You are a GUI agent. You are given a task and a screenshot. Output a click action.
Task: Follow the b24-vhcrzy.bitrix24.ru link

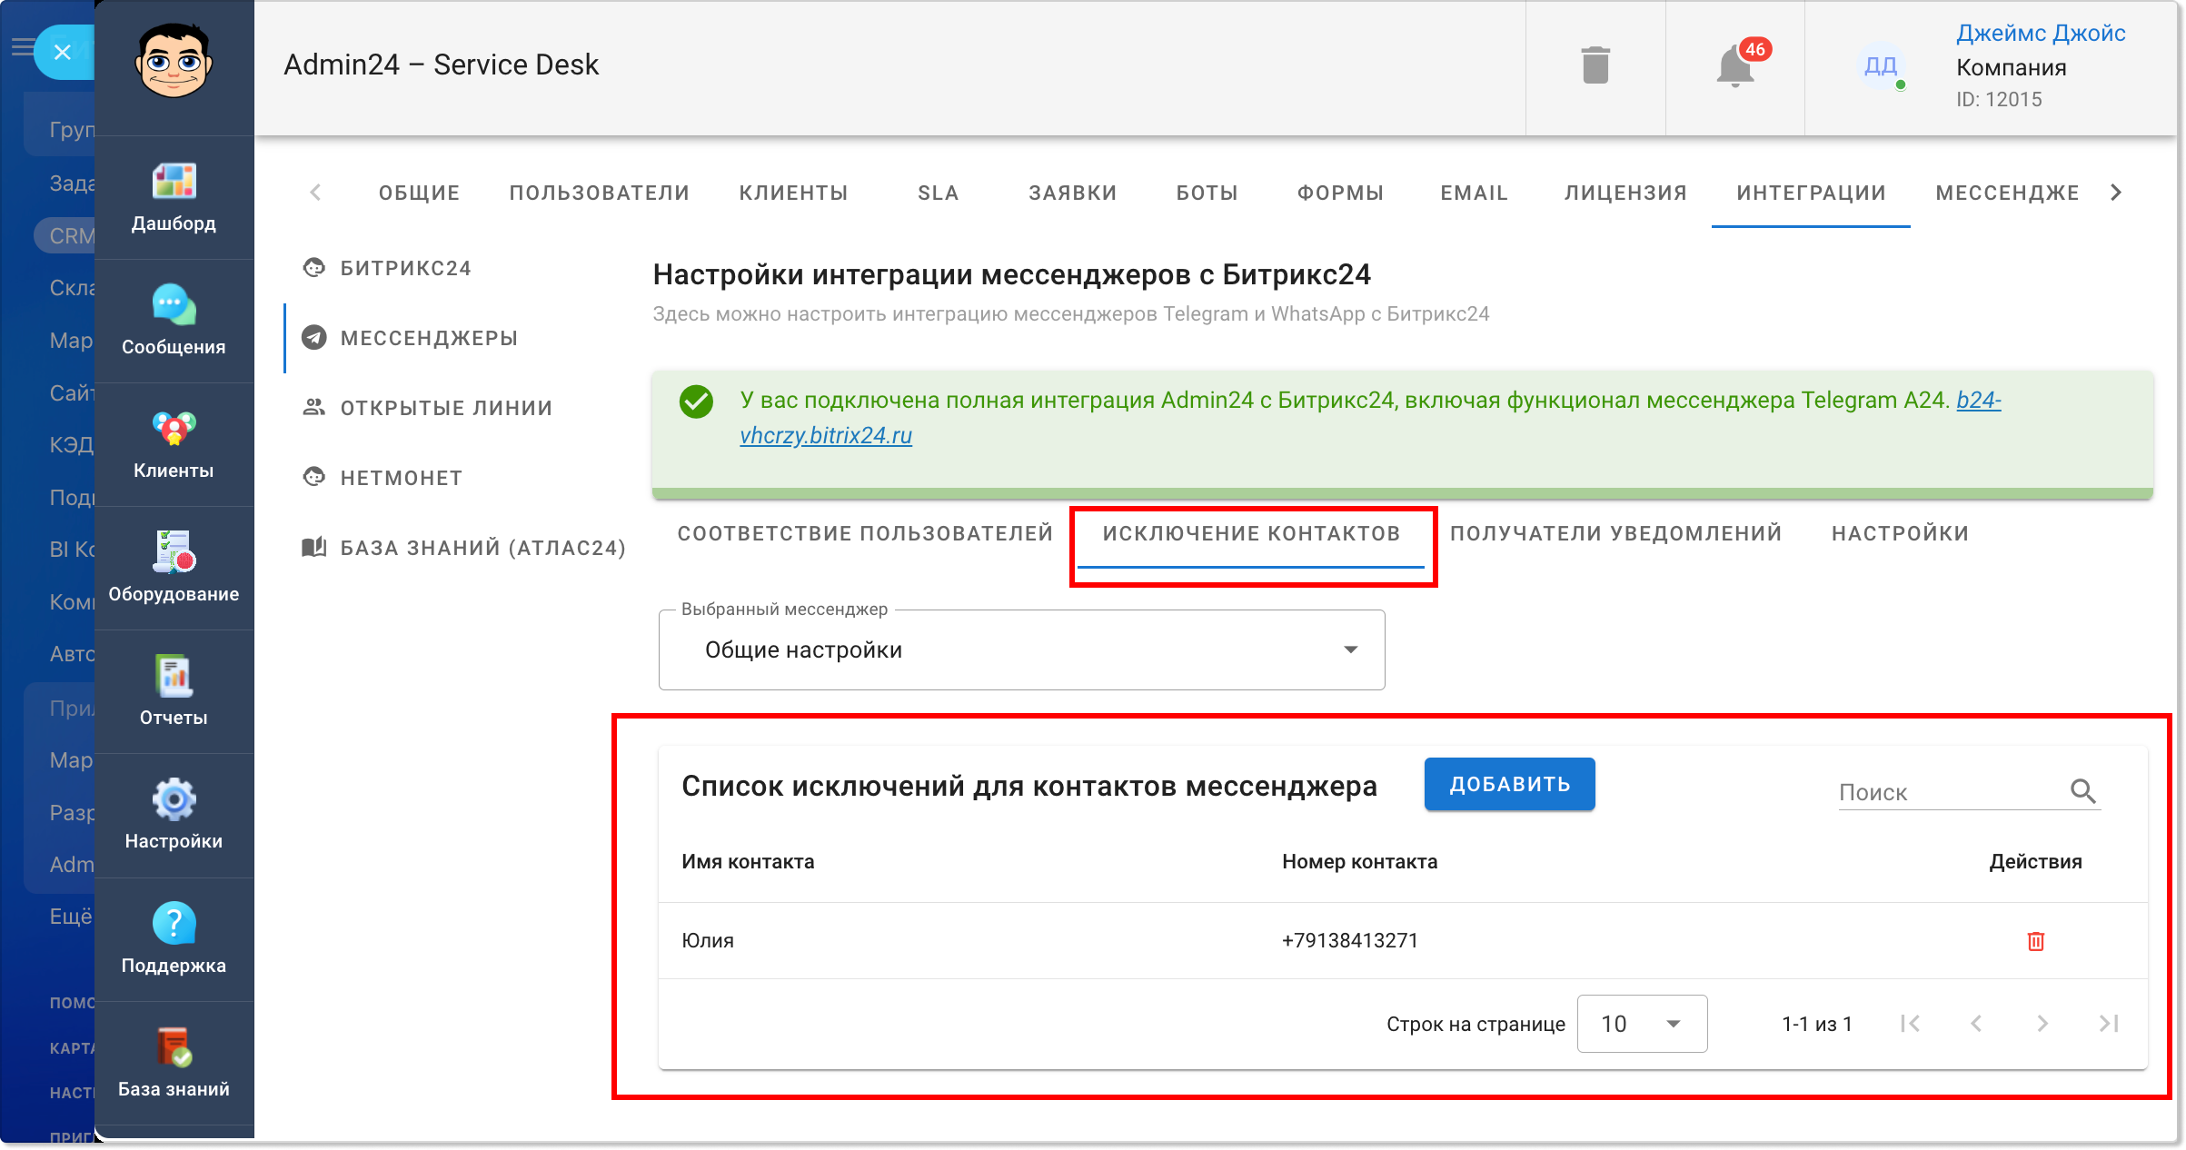826,435
